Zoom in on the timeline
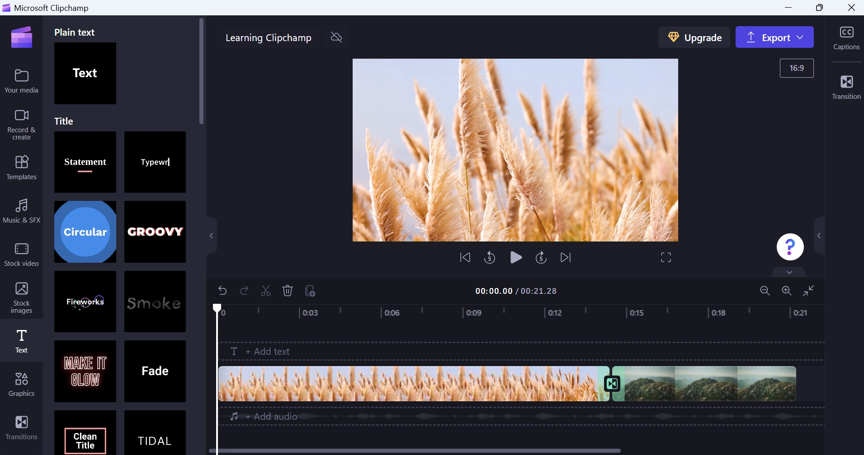The image size is (864, 455). coord(787,291)
